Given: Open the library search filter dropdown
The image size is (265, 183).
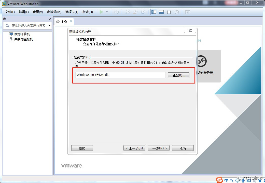Looking at the screenshot, I should point(50,26).
